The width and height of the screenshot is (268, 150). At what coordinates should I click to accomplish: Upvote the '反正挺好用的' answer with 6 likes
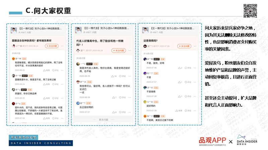(114, 112)
